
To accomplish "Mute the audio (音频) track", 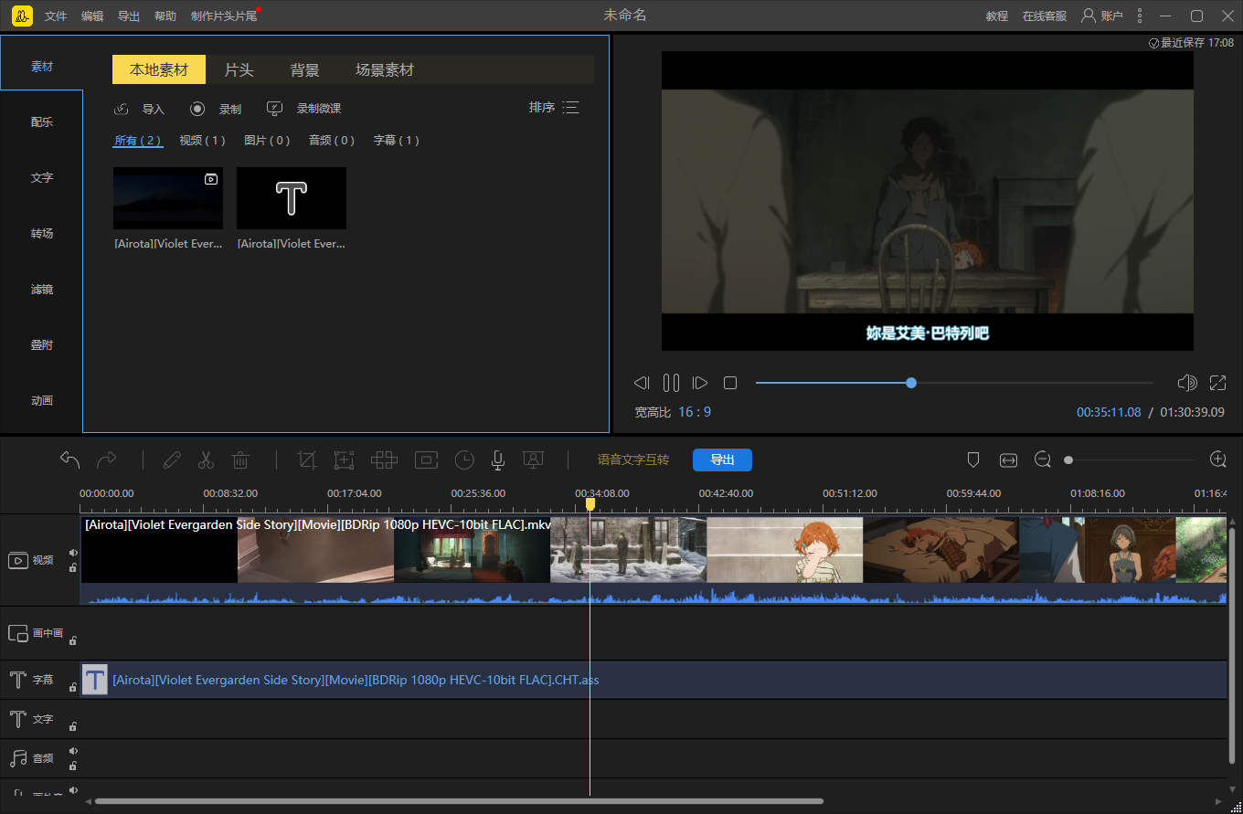I will coord(73,751).
